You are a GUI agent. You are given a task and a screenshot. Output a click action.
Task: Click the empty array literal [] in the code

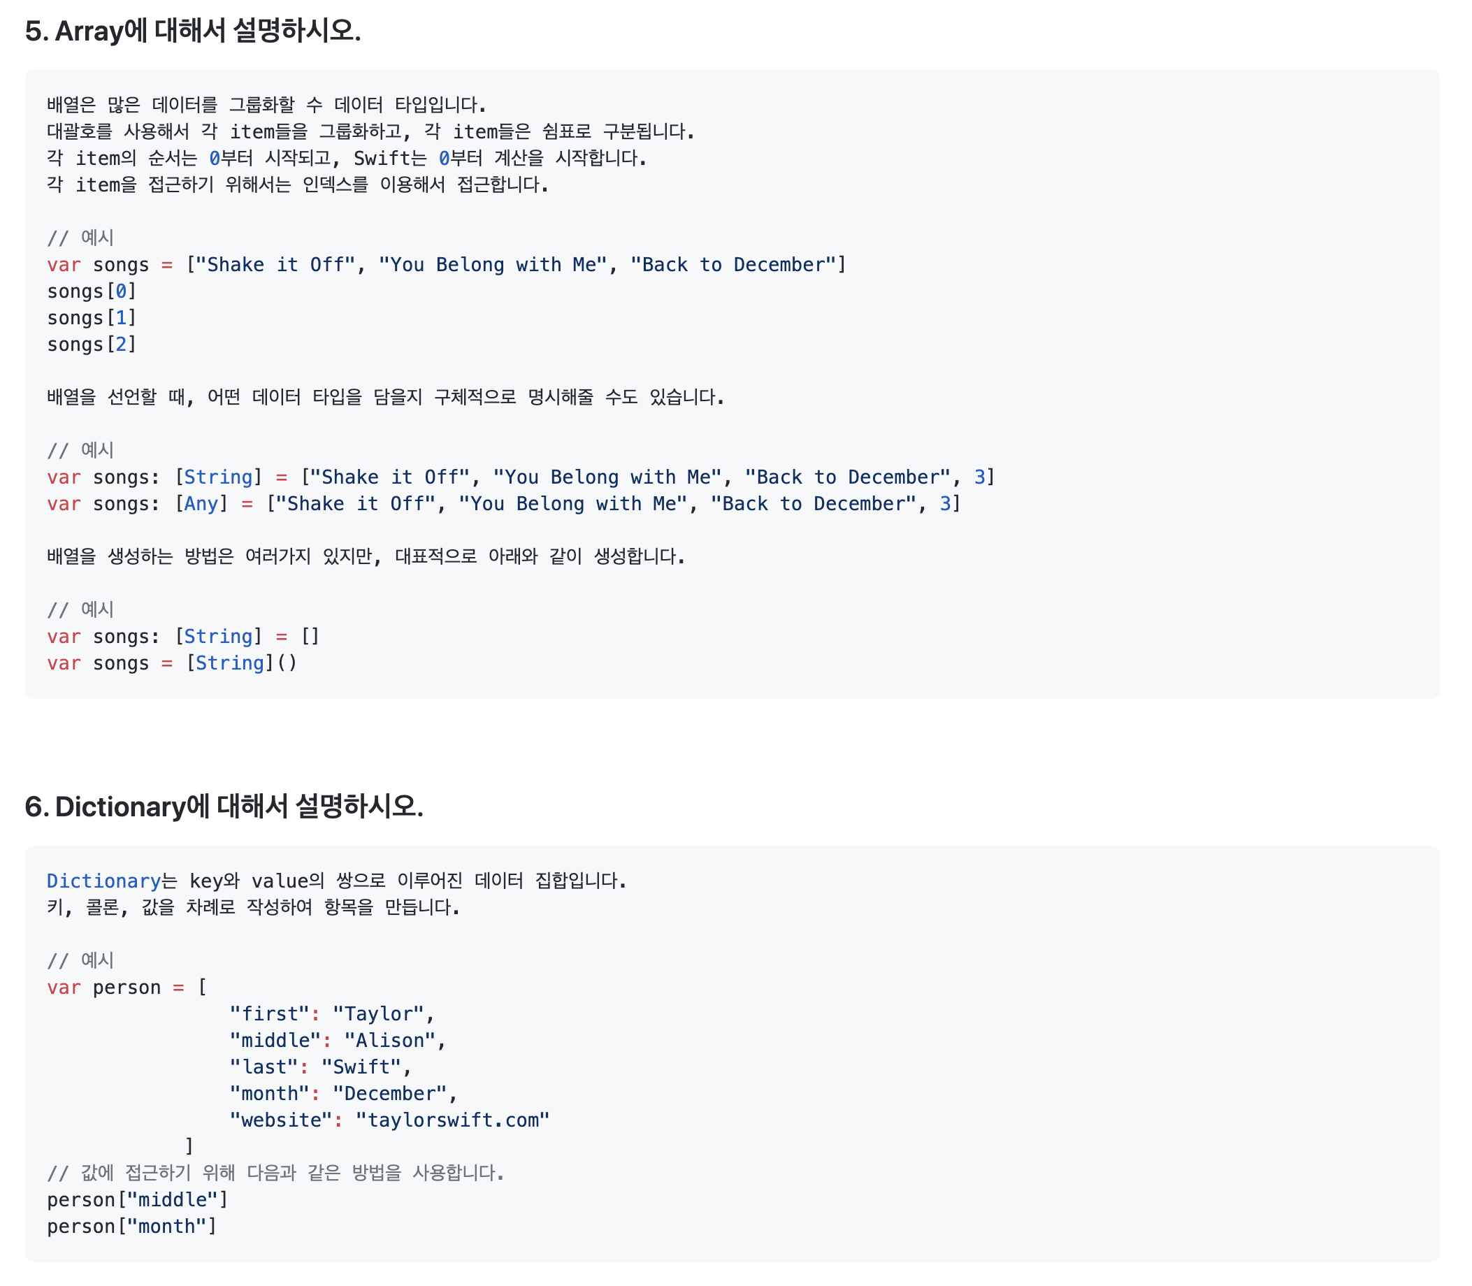point(310,637)
